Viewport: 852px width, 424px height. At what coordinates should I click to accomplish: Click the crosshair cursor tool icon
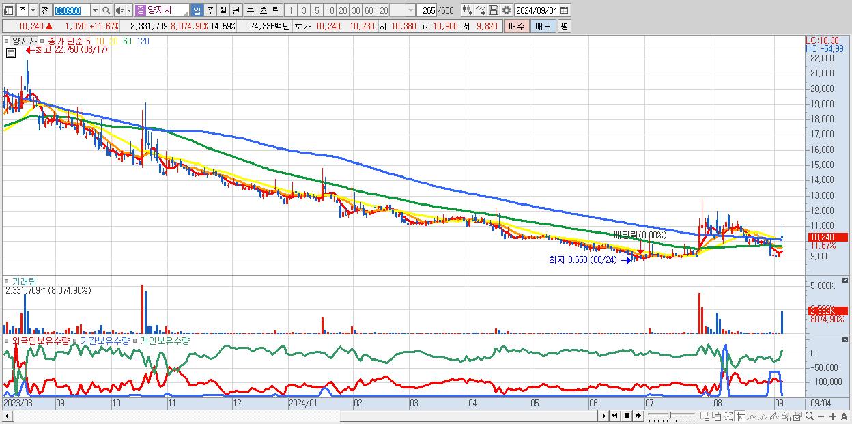[740, 416]
